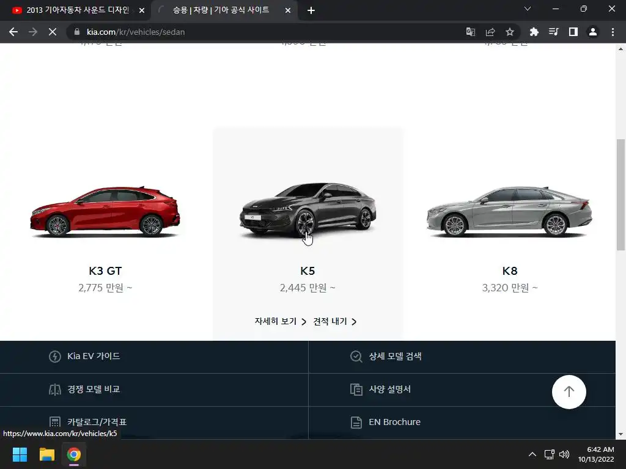The image size is (626, 469).
Task: Click the 경쟁 모델 비교 compare icon
Action: [54, 390]
